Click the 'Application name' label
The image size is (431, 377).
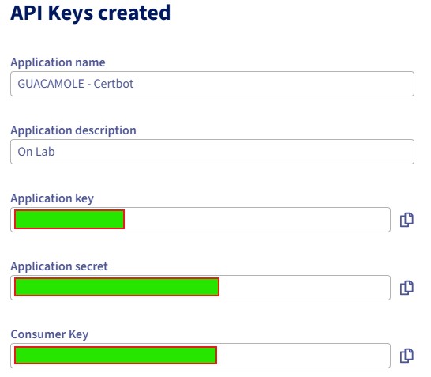tap(58, 62)
